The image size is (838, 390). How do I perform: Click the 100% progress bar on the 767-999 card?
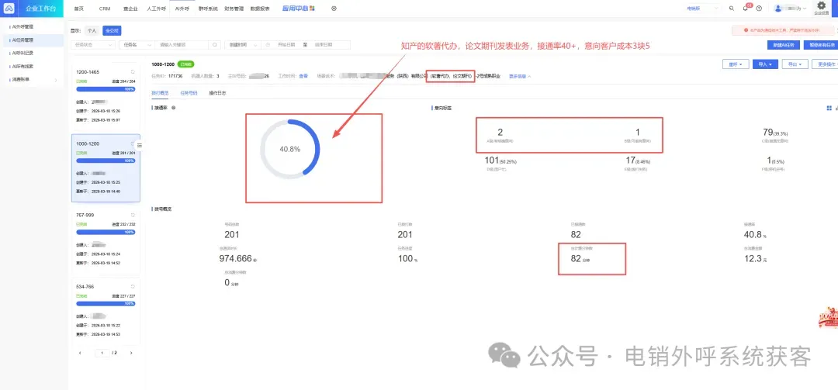(106, 233)
